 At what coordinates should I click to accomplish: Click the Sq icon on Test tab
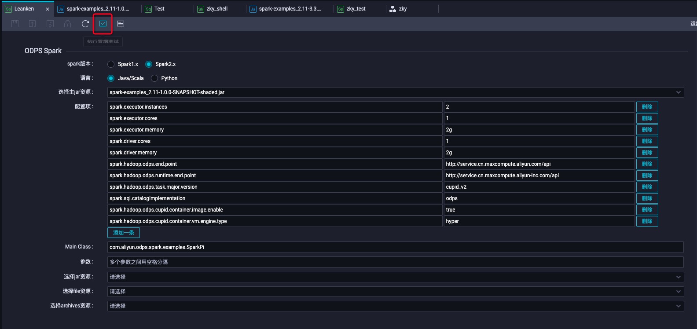click(148, 9)
